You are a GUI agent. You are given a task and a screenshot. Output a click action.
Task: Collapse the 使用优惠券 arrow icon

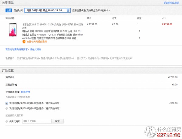pos(19,92)
